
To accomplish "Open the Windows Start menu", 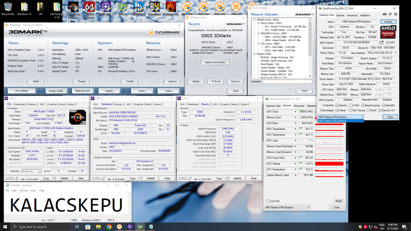I will click(5, 226).
